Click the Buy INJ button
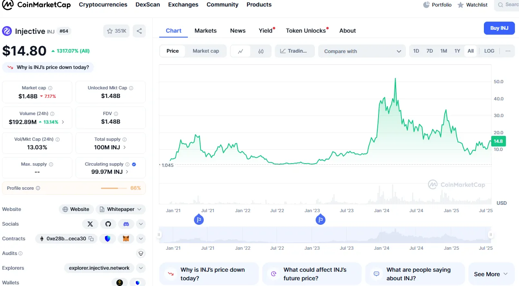This screenshot has height=286, width=519. click(x=499, y=28)
